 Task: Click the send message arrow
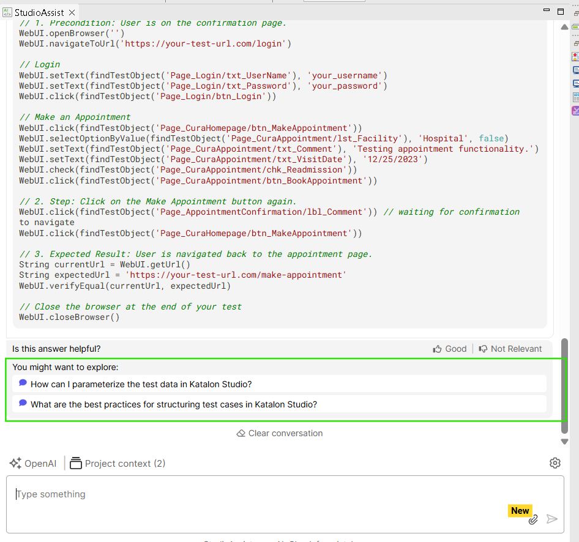pyautogui.click(x=551, y=519)
